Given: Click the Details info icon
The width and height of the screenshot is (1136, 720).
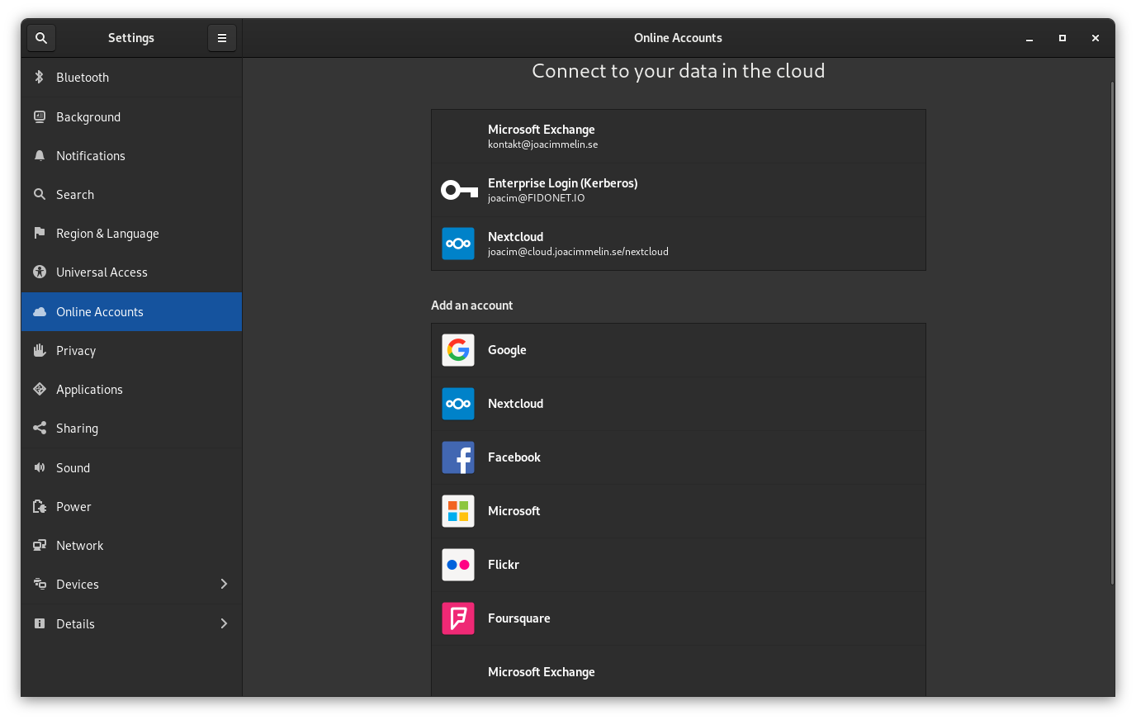Looking at the screenshot, I should 39,624.
